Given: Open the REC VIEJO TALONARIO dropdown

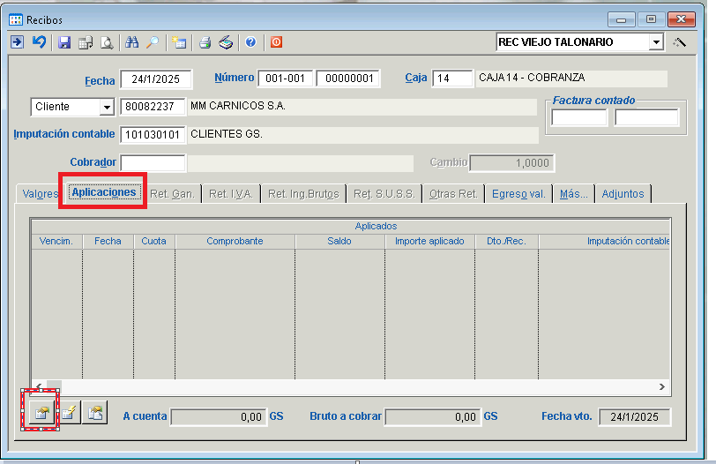Looking at the screenshot, I should pos(655,42).
